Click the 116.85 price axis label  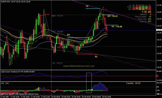pyautogui.click(x=159, y=12)
